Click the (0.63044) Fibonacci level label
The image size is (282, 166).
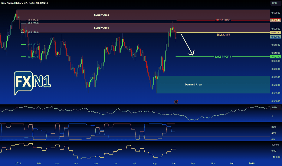click(x=34, y=20)
